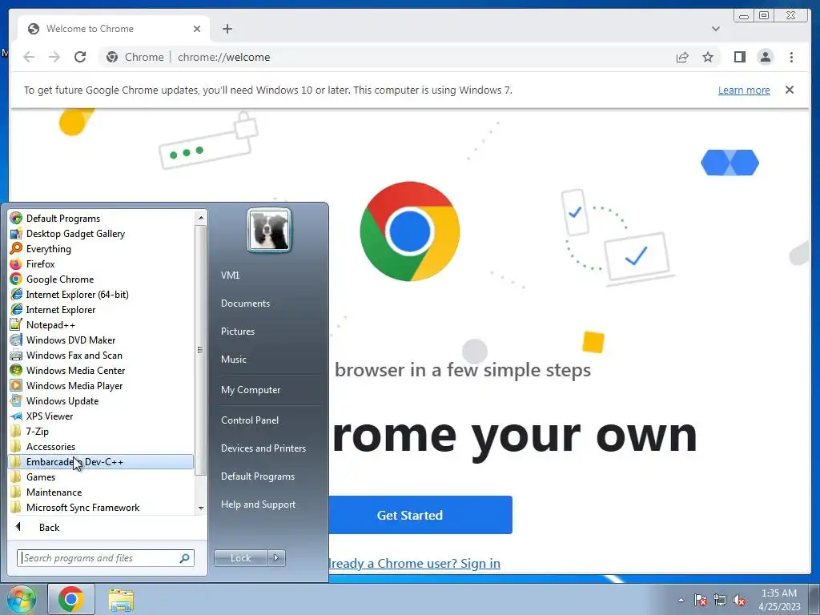Open Help and Support
This screenshot has width=820, height=615.
[258, 504]
